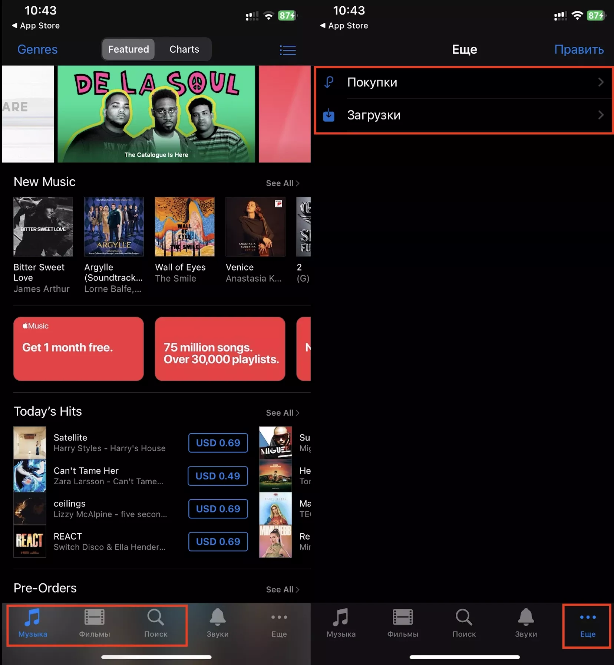614x665 pixels.
Task: Open Venice album cover
Action: click(x=255, y=227)
